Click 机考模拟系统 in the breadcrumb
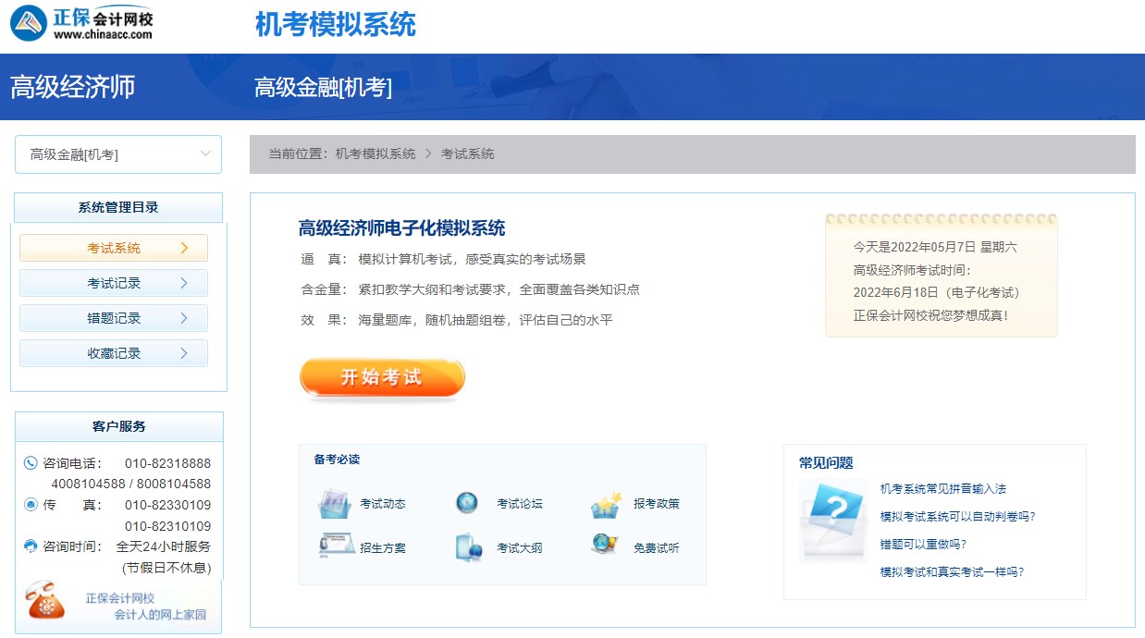 376,154
